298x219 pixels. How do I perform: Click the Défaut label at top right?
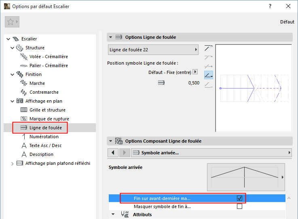coord(287,22)
